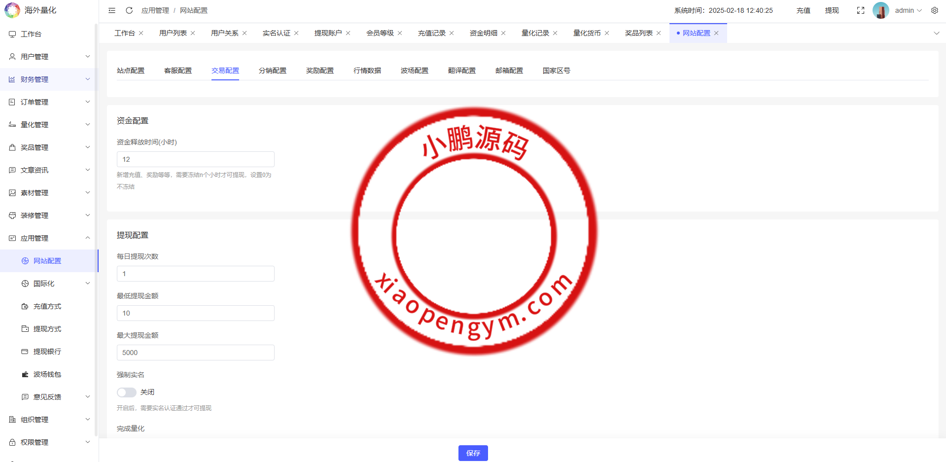The height and width of the screenshot is (462, 946).
Task: Click the 保存 button
Action: [473, 453]
